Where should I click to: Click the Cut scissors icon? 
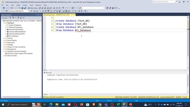[x=54, y=8]
